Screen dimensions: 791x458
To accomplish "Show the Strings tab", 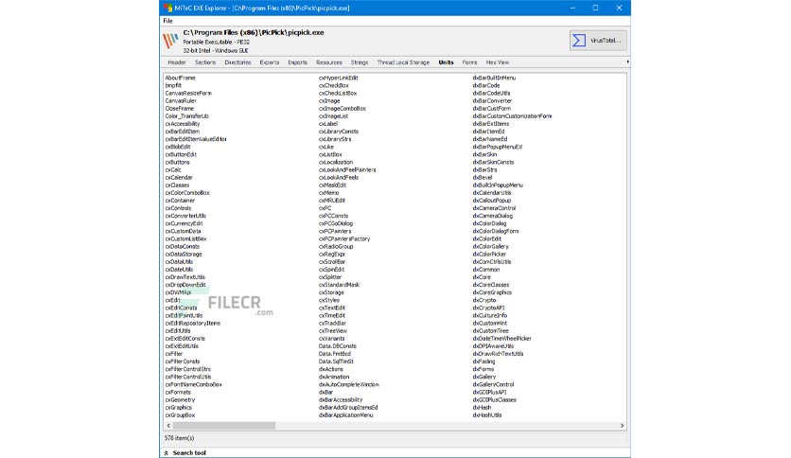I will coord(360,62).
